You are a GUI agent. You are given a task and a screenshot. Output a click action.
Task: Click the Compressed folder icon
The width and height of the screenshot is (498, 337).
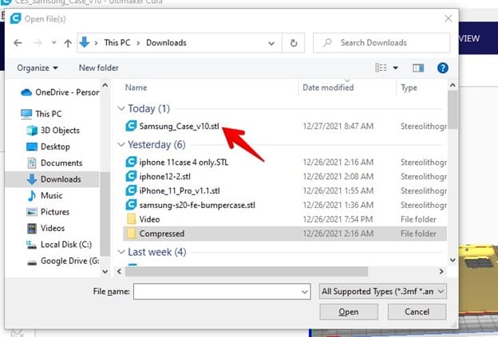pos(131,233)
